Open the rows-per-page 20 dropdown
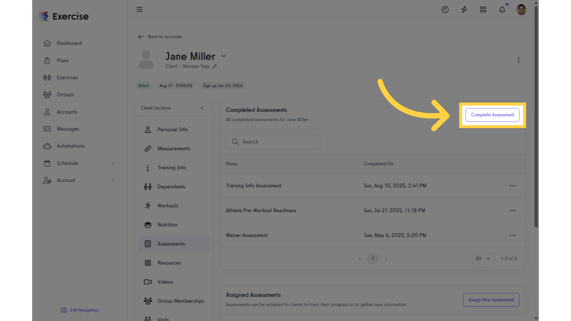Viewport: 571px width, 321px height. pyautogui.click(x=483, y=259)
